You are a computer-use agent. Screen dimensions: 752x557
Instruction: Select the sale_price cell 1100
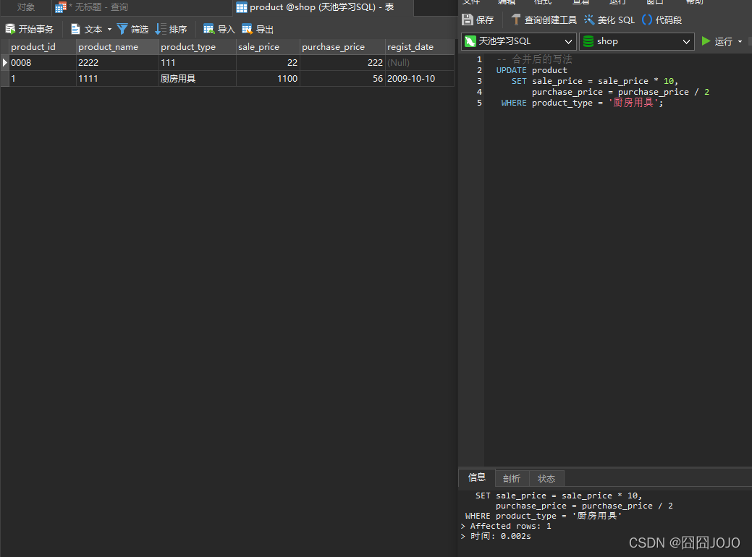[268, 79]
